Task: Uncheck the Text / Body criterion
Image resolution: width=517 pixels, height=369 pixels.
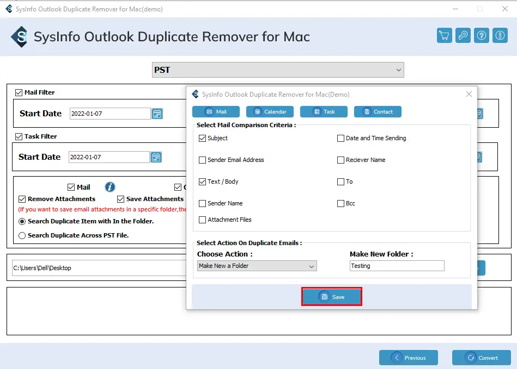Action: (x=203, y=182)
